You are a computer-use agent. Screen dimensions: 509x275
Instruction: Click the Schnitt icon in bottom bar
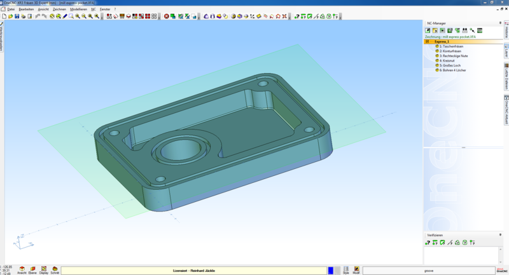pyautogui.click(x=55, y=269)
